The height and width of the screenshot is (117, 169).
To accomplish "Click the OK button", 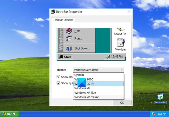I will click(x=122, y=103).
